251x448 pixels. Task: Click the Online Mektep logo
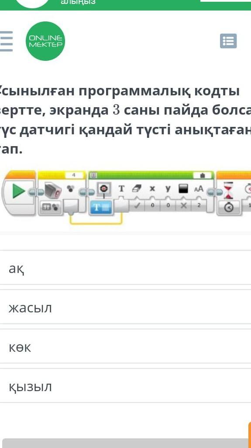[x=45, y=41]
